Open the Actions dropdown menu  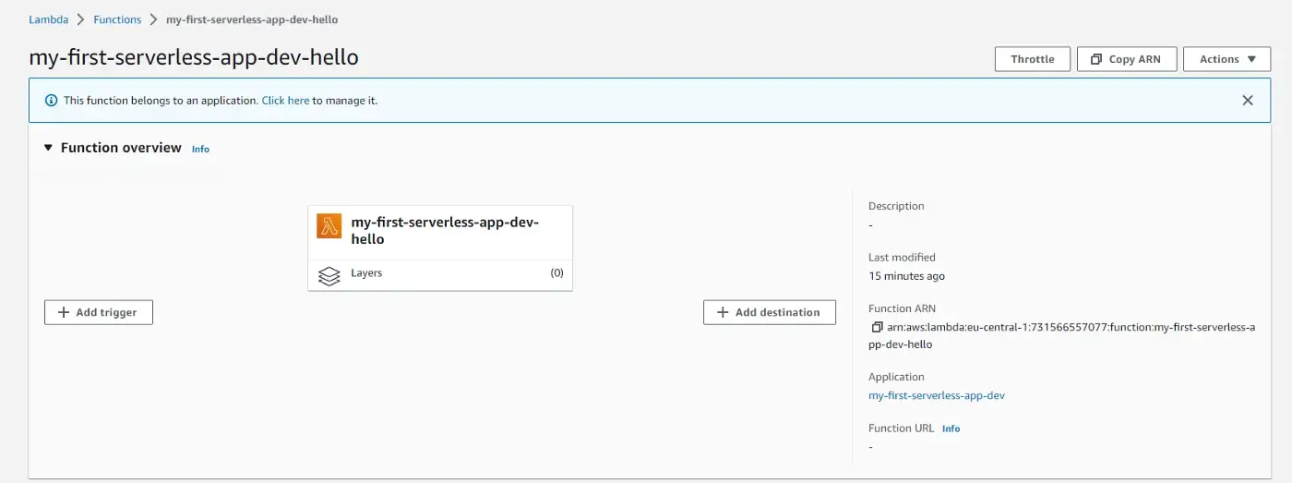(1226, 59)
